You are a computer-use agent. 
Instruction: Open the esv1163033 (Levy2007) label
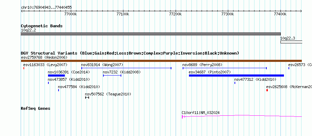45,65
